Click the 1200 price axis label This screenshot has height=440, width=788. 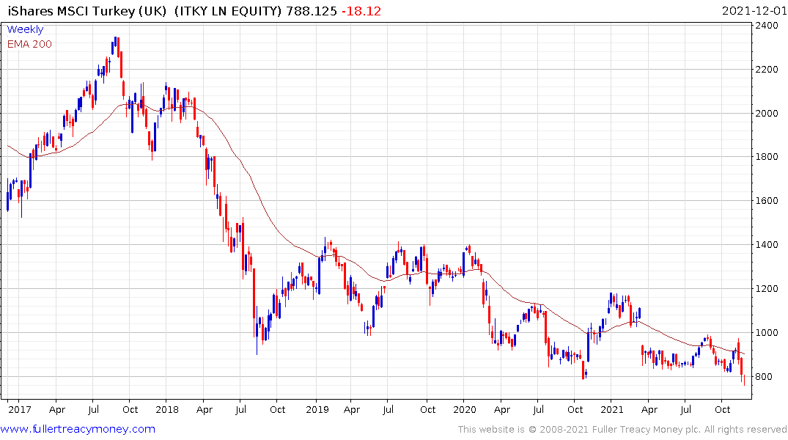pyautogui.click(x=767, y=289)
